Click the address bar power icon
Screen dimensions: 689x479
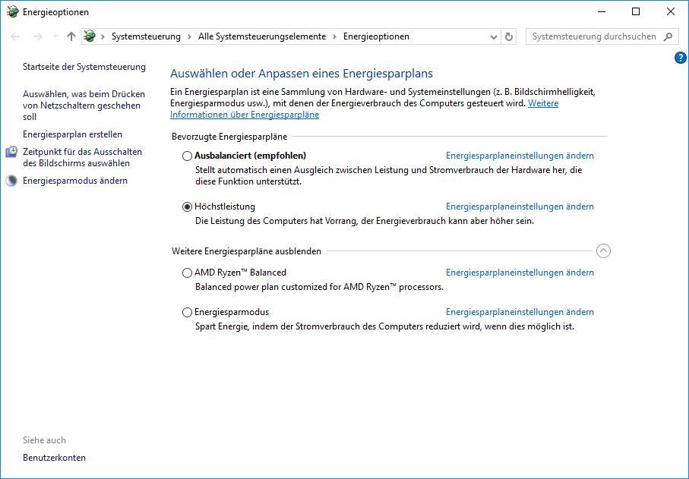(90, 36)
